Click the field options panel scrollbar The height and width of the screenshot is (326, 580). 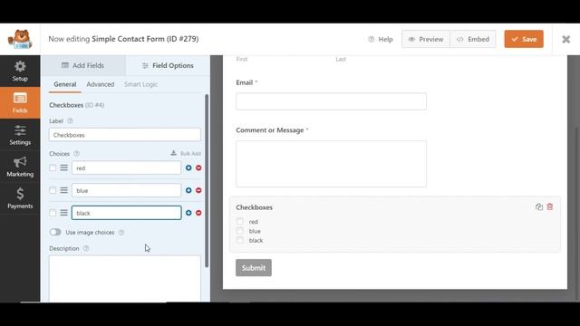tap(207, 180)
